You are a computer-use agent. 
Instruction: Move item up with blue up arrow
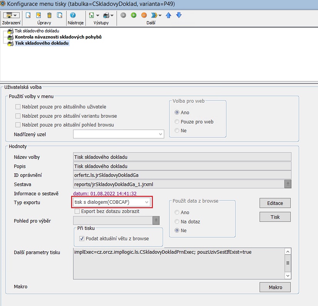click(x=168, y=15)
